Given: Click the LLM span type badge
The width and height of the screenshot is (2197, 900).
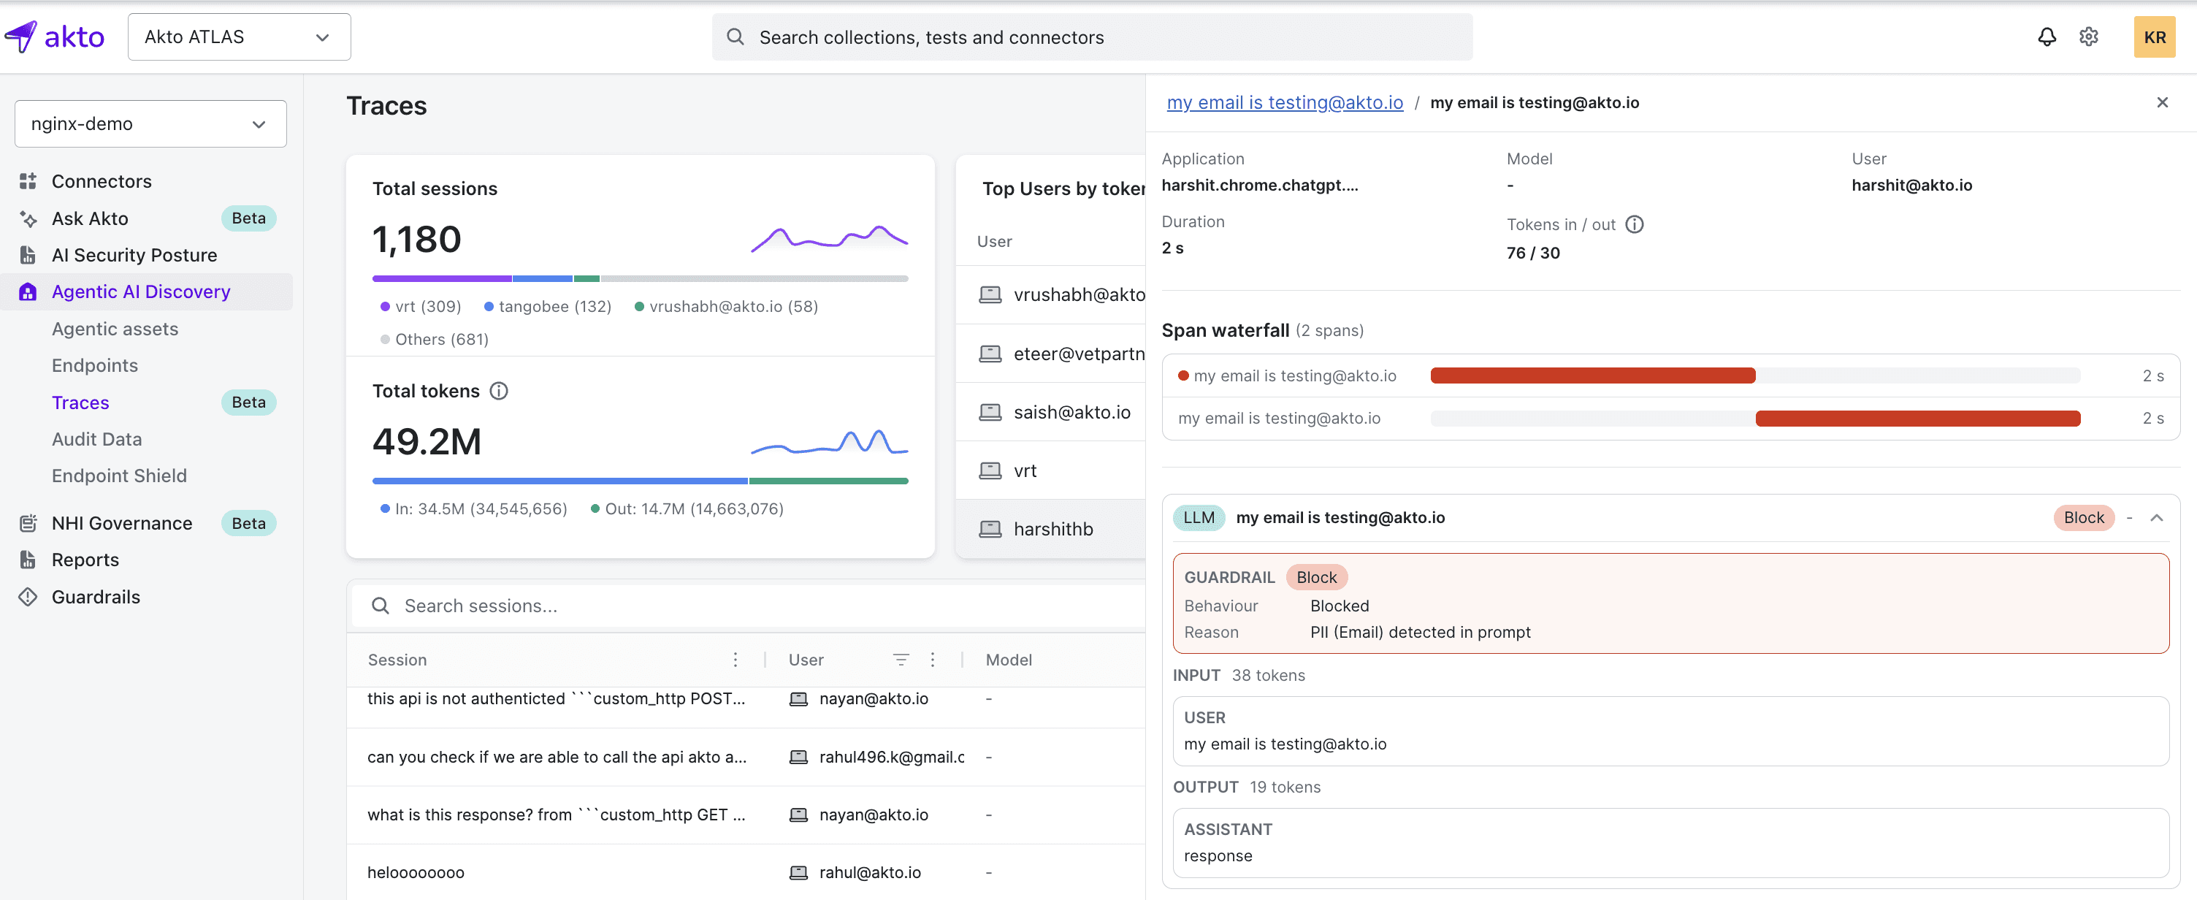Looking at the screenshot, I should point(1199,518).
